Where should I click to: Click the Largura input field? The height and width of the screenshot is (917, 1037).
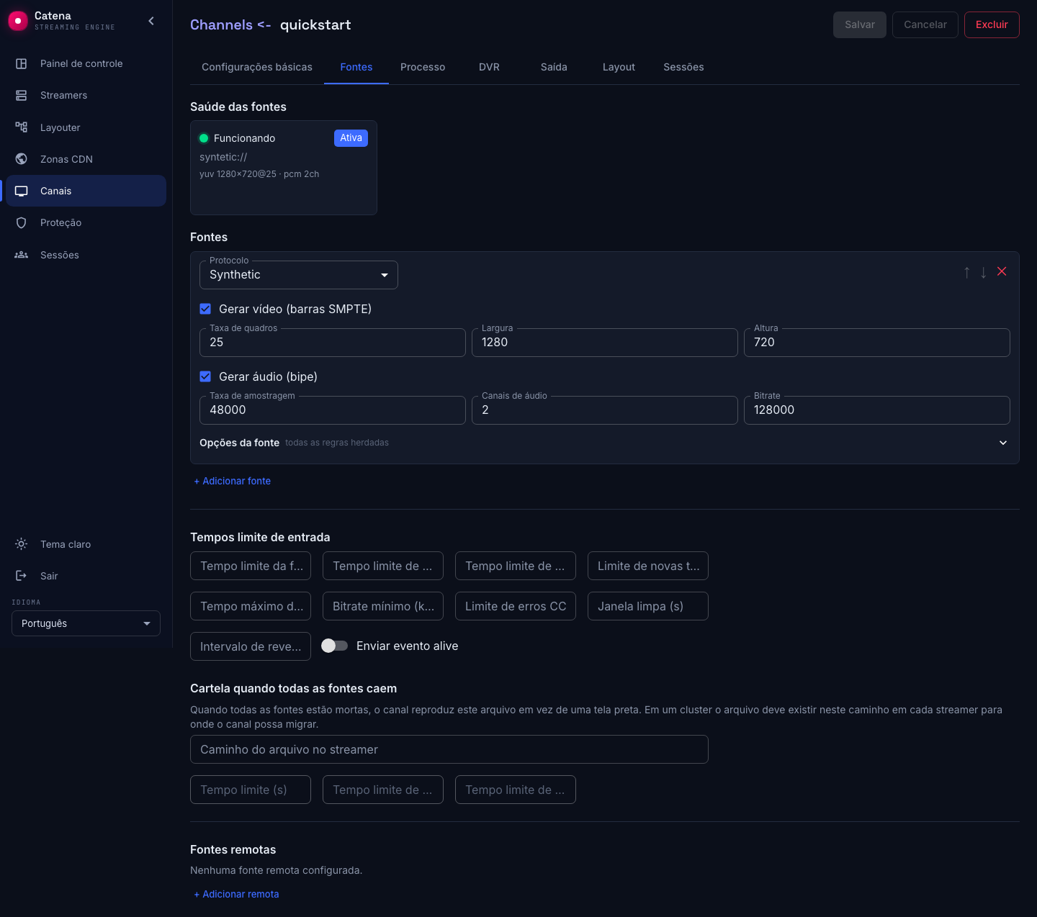pos(605,343)
